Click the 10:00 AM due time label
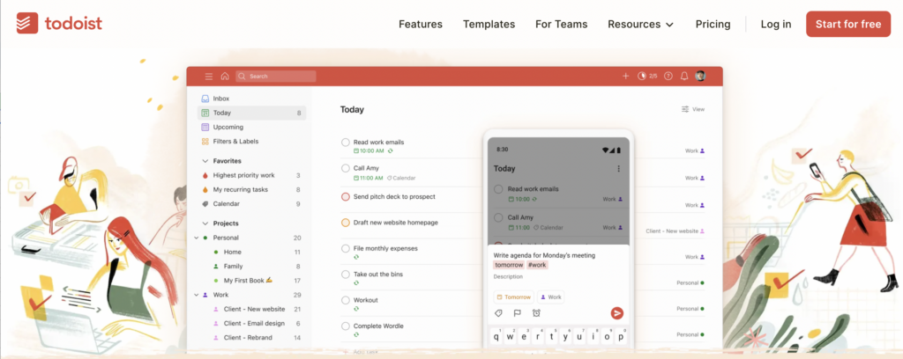This screenshot has width=903, height=359. coord(369,150)
